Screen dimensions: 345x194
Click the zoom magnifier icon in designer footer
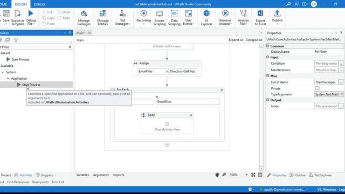click(x=224, y=175)
